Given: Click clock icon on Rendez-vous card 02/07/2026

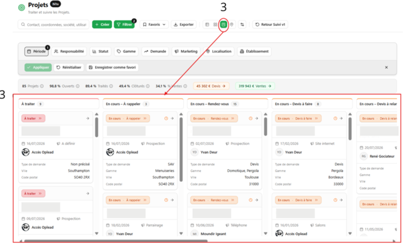Looking at the screenshot, I should coord(250,118).
